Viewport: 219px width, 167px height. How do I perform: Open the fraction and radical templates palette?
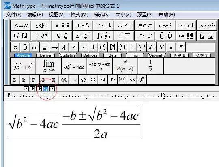pos(41,36)
